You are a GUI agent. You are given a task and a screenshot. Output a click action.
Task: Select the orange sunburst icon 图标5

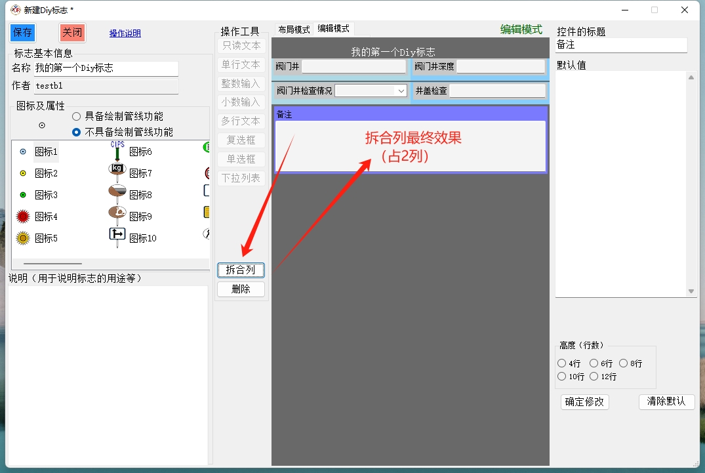(x=24, y=238)
